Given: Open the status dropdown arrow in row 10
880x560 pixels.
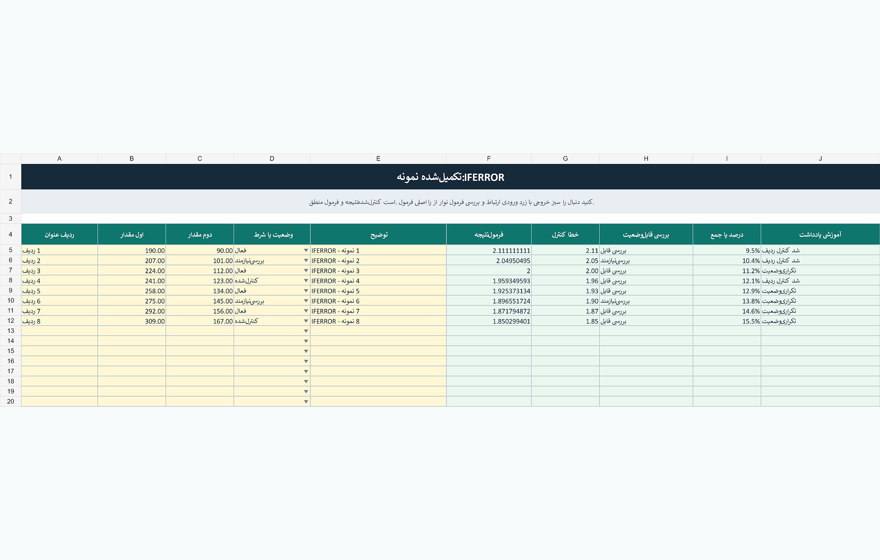Looking at the screenshot, I should coord(306,301).
